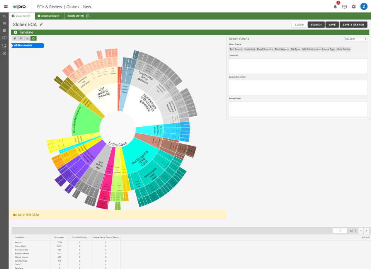The width and height of the screenshot is (371, 269).
Task: Switch to the pie chart view
Action: pyautogui.click(x=15, y=39)
